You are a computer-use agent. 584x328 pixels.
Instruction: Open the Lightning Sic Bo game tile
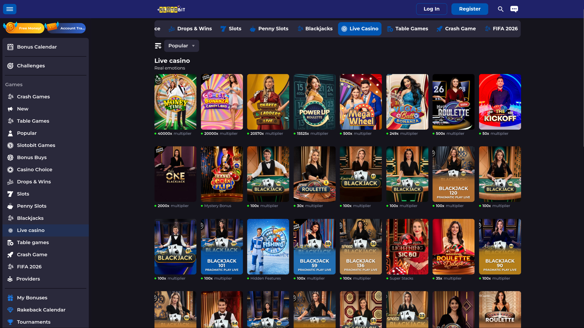click(x=407, y=247)
